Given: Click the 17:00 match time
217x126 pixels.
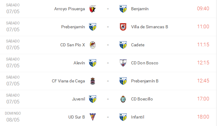Looking at the screenshot, I should pos(203,99).
